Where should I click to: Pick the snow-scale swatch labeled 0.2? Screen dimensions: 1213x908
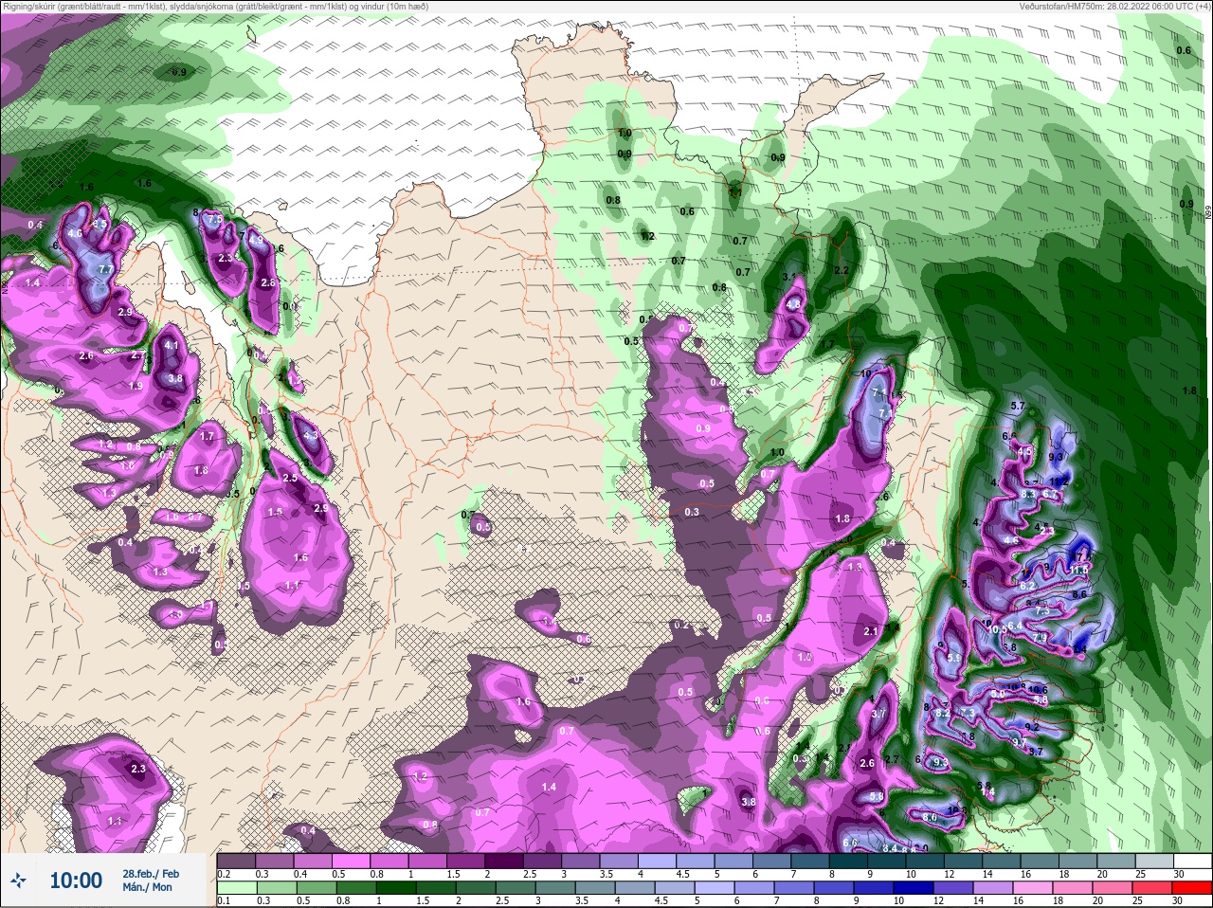click(x=236, y=861)
